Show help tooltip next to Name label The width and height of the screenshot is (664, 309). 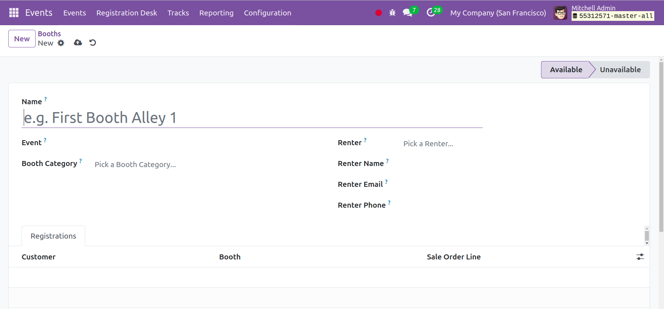coord(45,99)
